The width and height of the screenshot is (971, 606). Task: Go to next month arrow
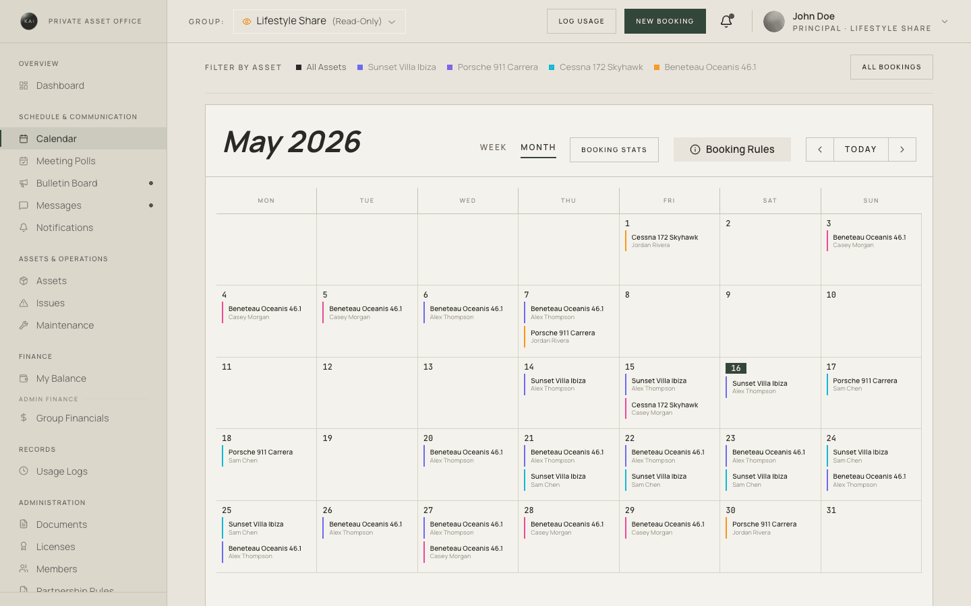point(902,149)
